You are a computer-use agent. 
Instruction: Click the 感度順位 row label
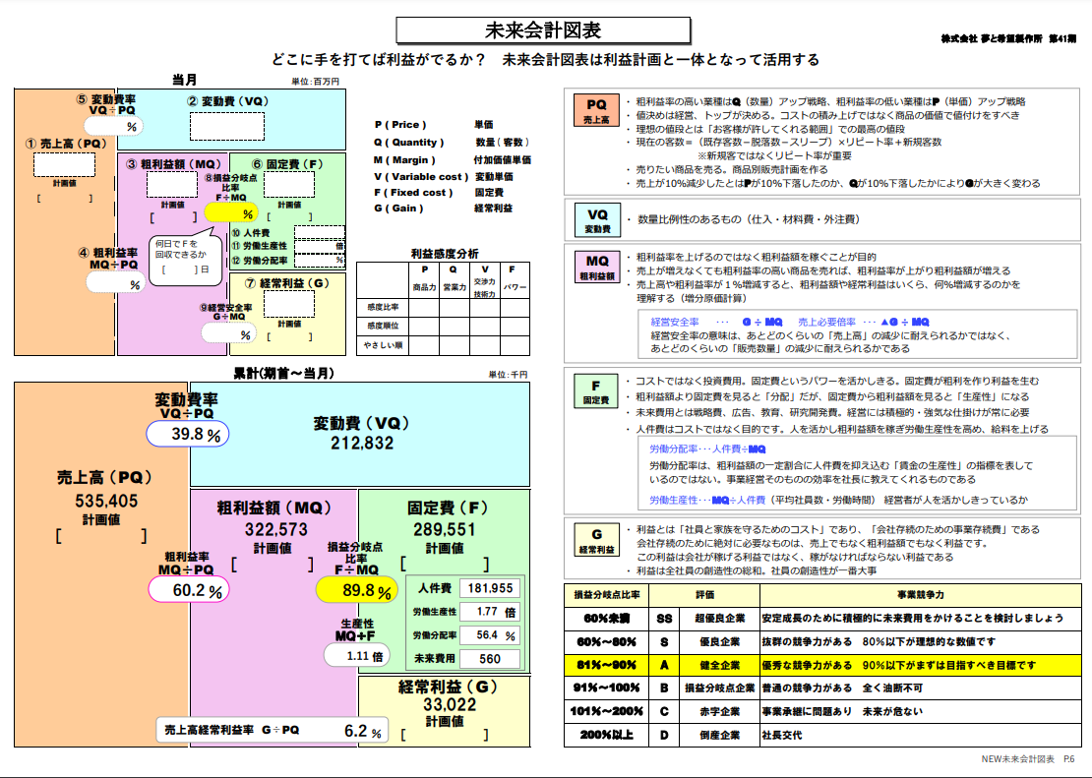(383, 326)
